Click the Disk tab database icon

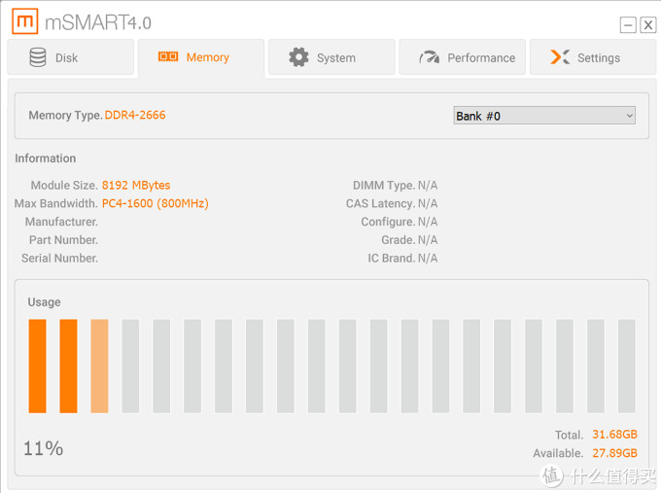[x=38, y=57]
